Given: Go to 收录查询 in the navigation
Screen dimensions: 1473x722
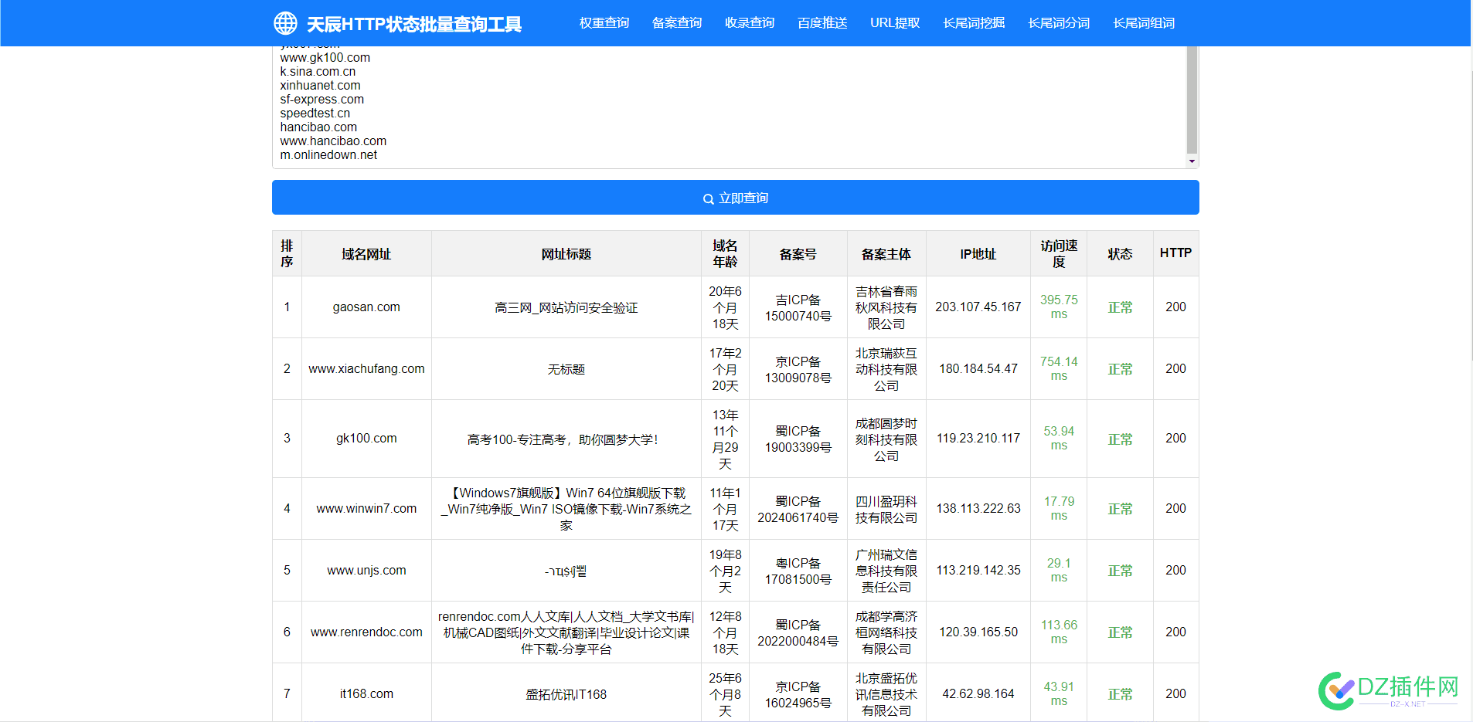Looking at the screenshot, I should pyautogui.click(x=750, y=23).
